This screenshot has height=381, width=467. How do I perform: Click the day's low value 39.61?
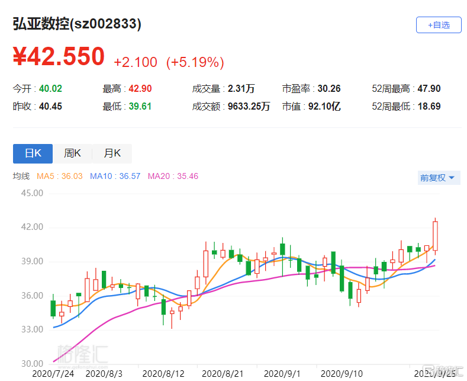pyautogui.click(x=140, y=106)
